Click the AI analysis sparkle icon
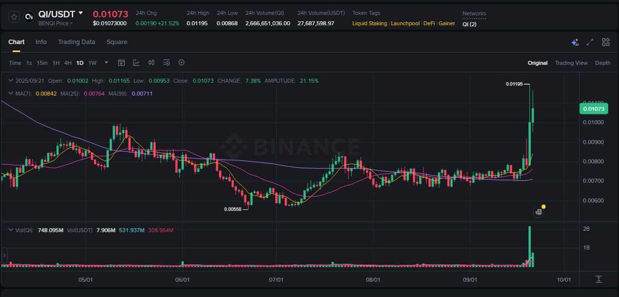The image size is (619, 297). point(575,43)
